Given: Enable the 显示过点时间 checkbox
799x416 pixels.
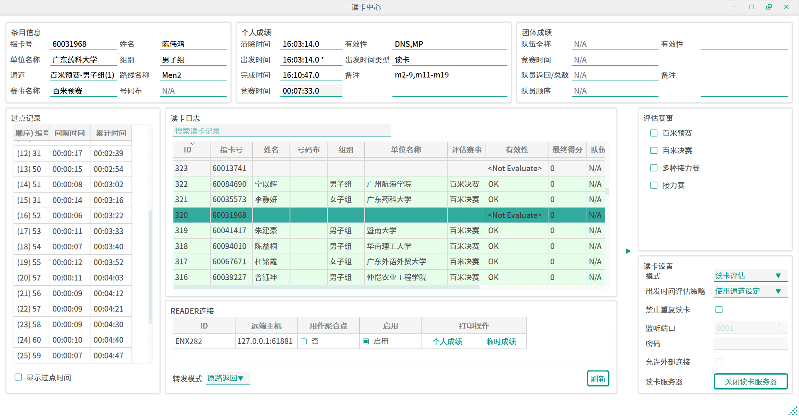Looking at the screenshot, I should tap(18, 377).
